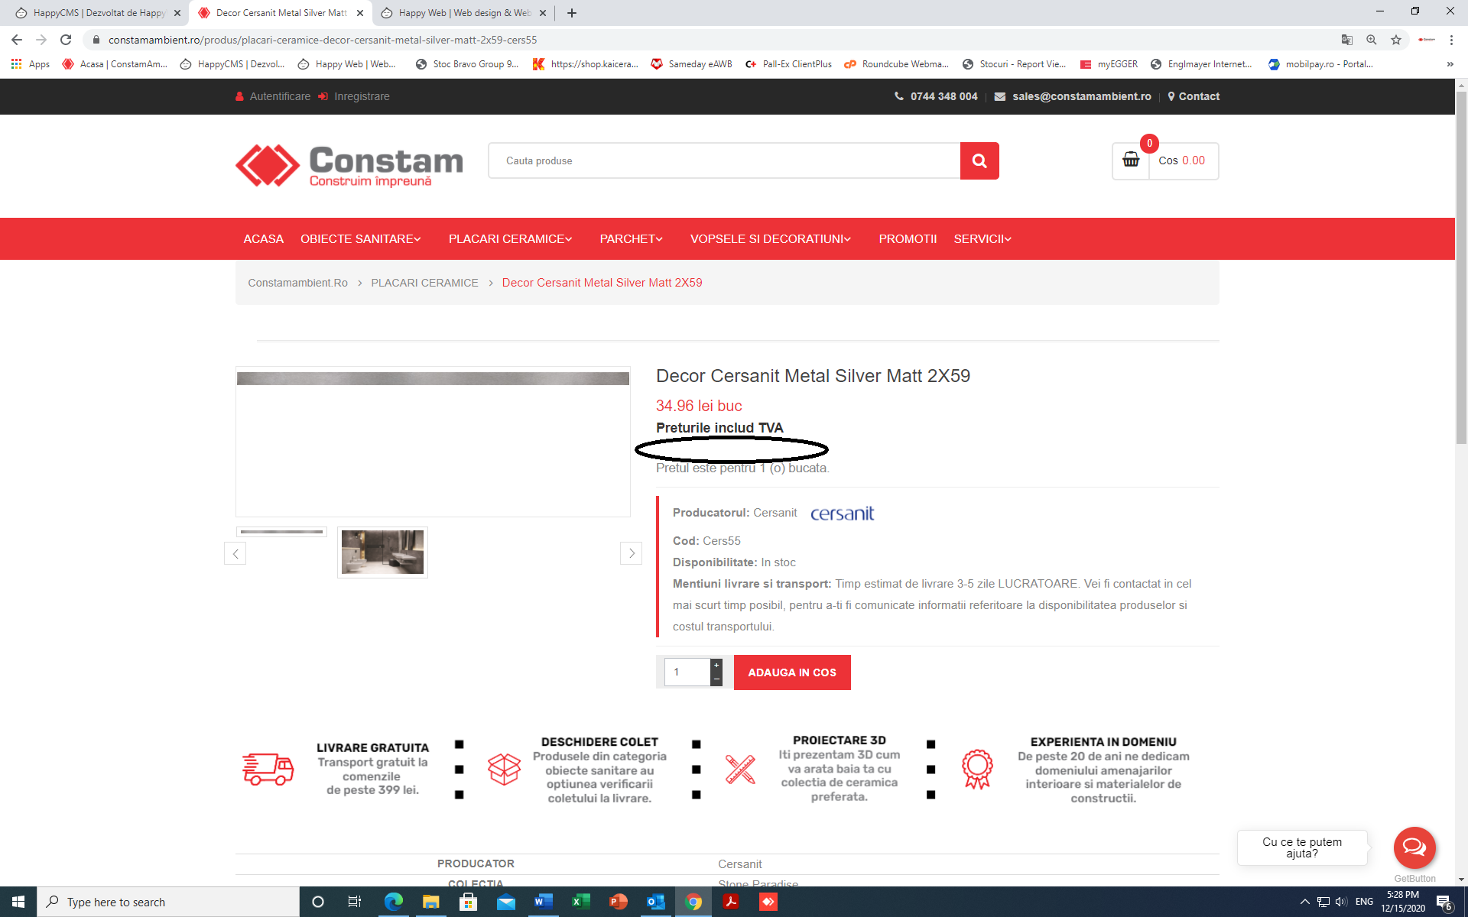Open Adobe Acrobat from taskbar
Screen dimensions: 1468x917
click(x=731, y=902)
